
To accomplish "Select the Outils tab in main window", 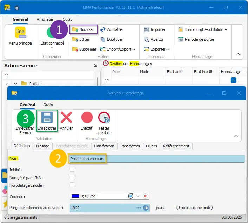I will point(67,19).
